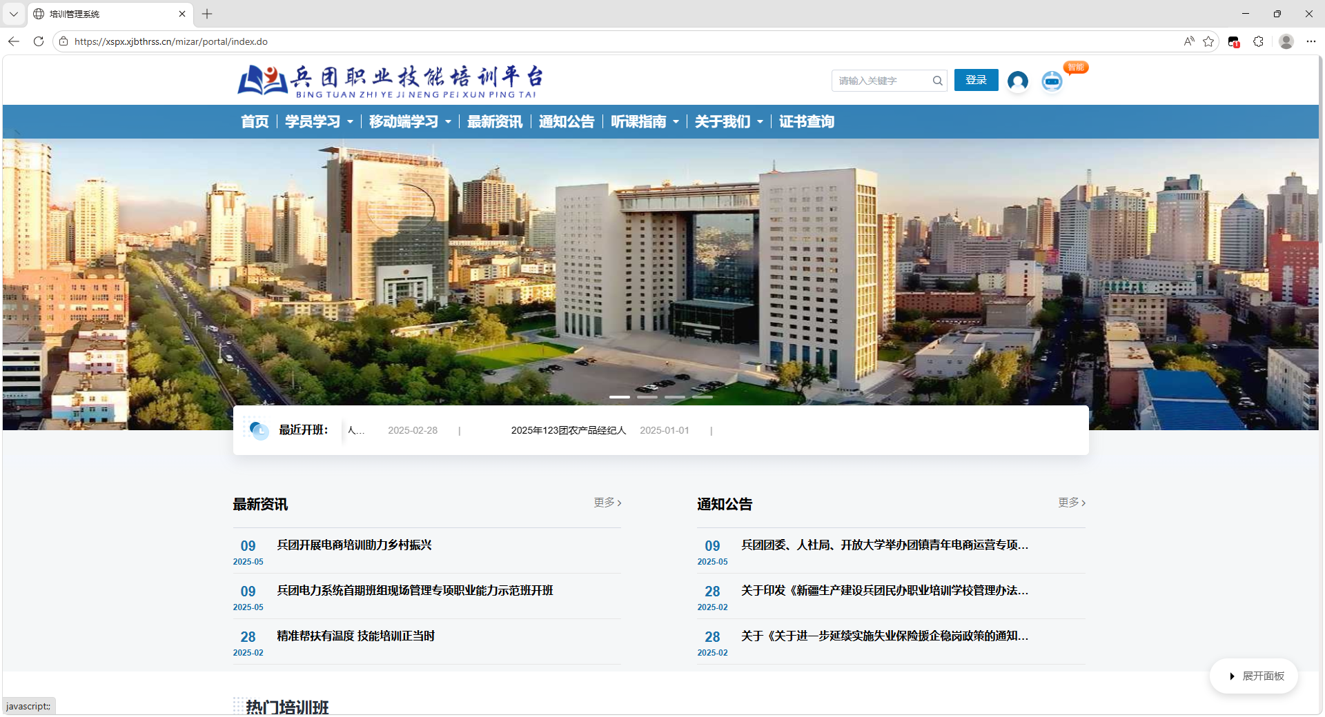Screen dimensions: 1325x717
Task: Open the 证书查询 navigation item
Action: pos(806,122)
